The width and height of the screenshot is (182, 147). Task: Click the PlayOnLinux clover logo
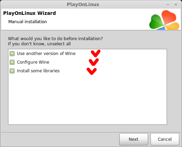164,20
